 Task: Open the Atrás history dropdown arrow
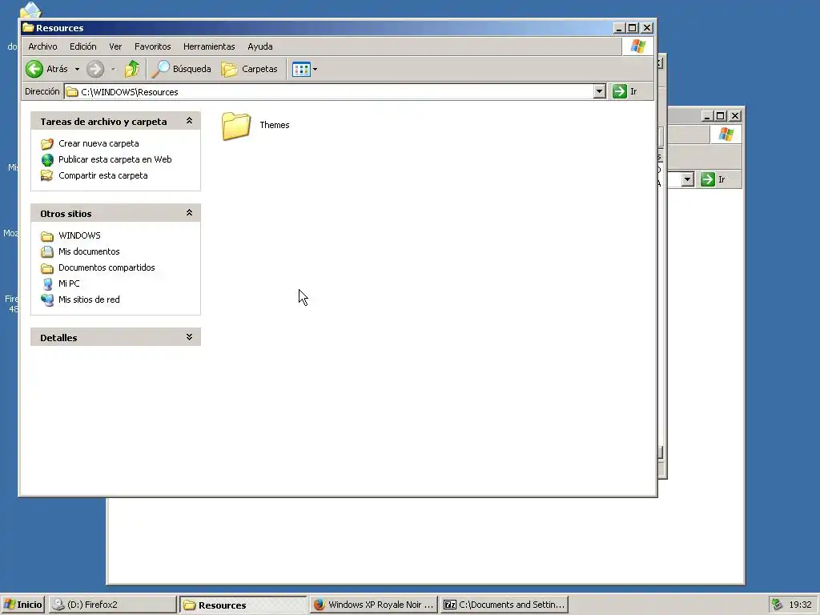tap(77, 69)
